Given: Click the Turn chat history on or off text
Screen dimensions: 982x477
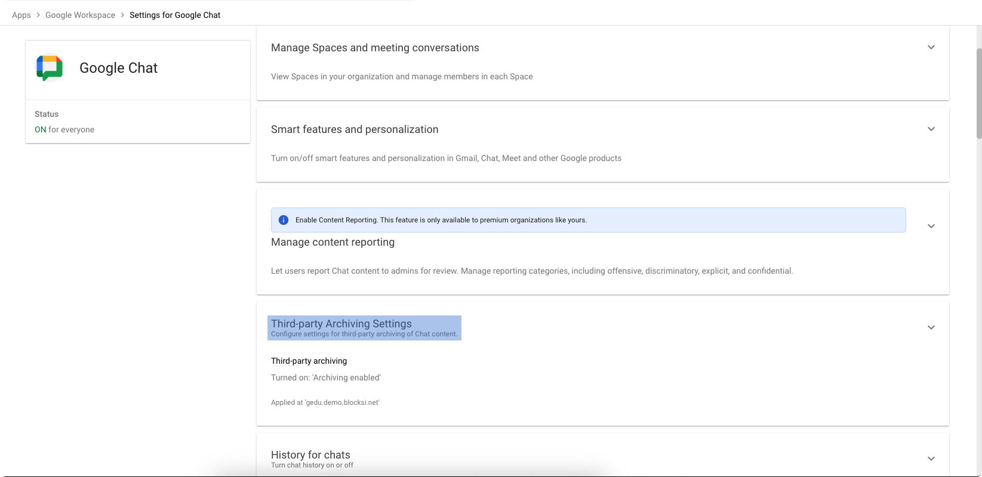Looking at the screenshot, I should (x=312, y=465).
